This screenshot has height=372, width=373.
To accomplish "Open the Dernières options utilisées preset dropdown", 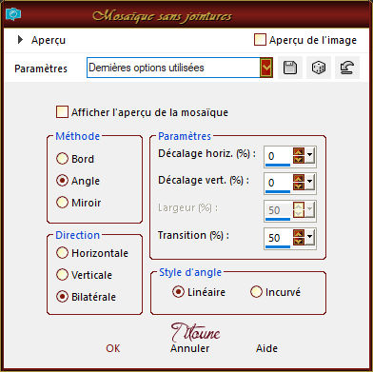I will [x=266, y=68].
